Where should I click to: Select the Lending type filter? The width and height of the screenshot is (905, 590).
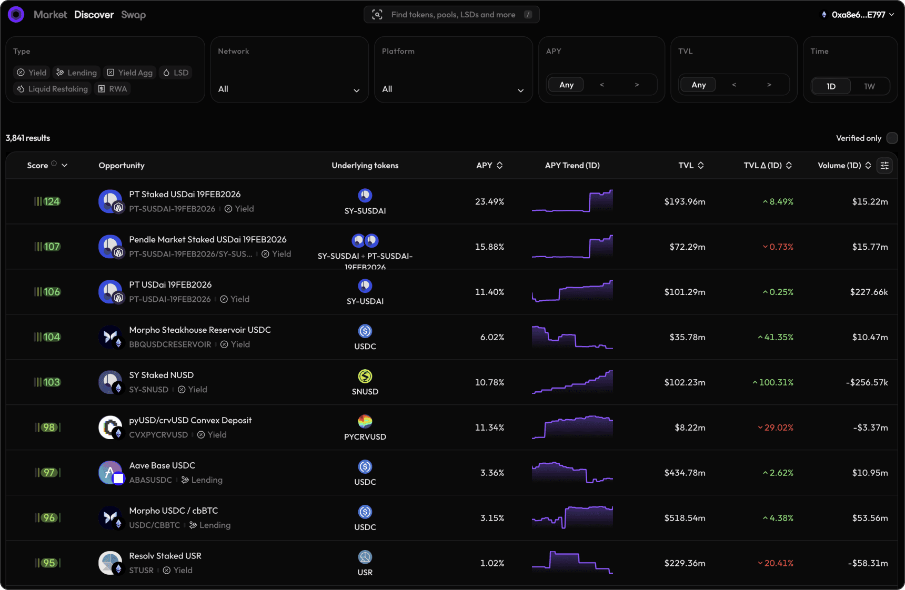77,73
